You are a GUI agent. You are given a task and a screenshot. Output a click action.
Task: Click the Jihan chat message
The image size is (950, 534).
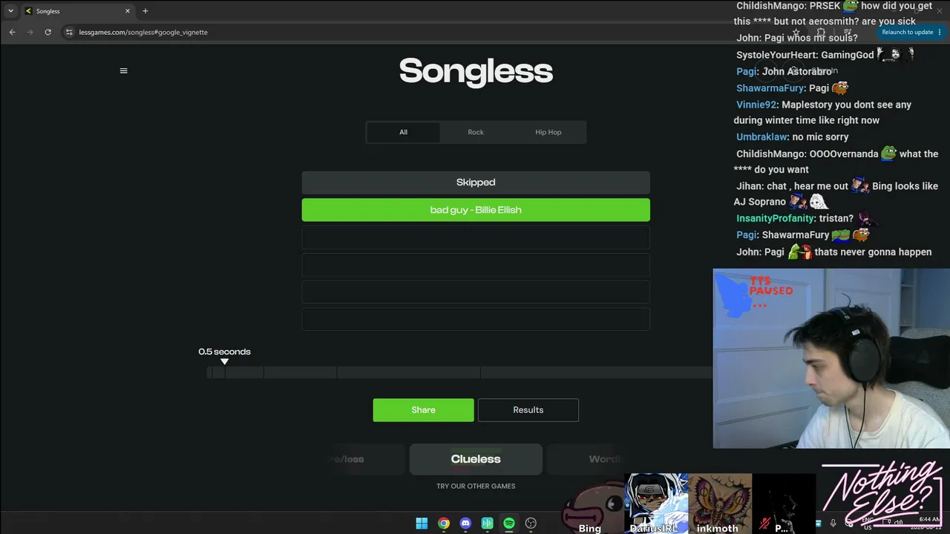[836, 194]
